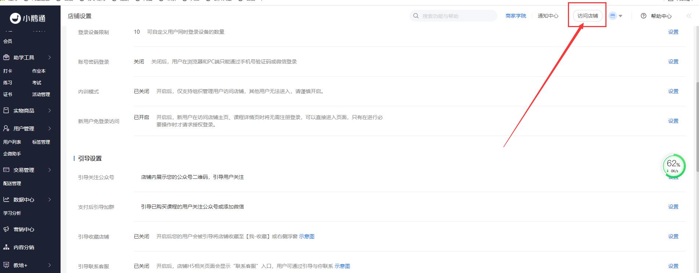This screenshot has height=273, width=699.
Task: Click the shop avatar icon in header
Action: click(x=612, y=16)
